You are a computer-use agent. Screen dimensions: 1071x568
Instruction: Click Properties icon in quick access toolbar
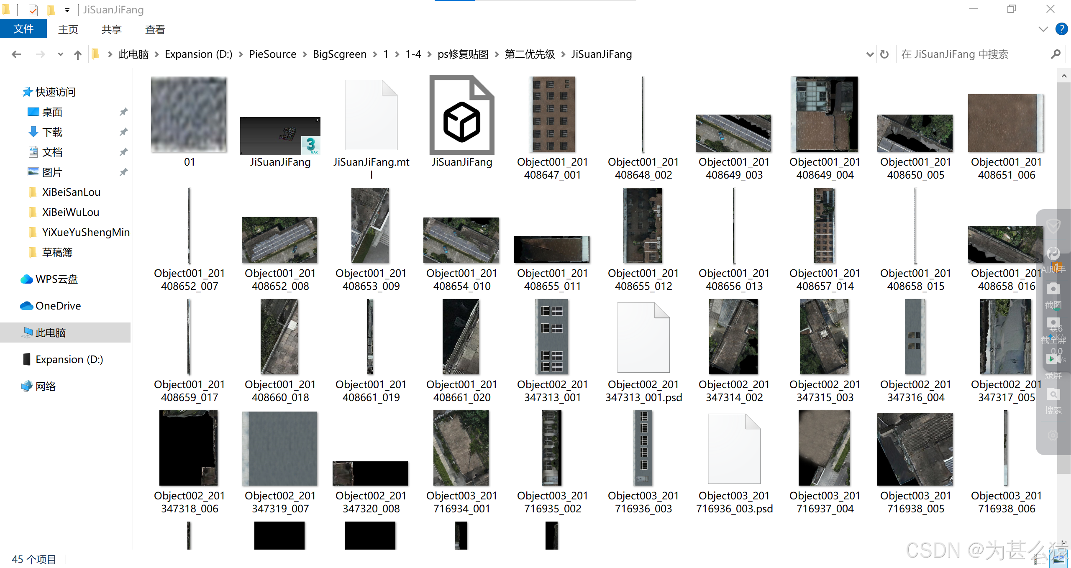pos(33,10)
